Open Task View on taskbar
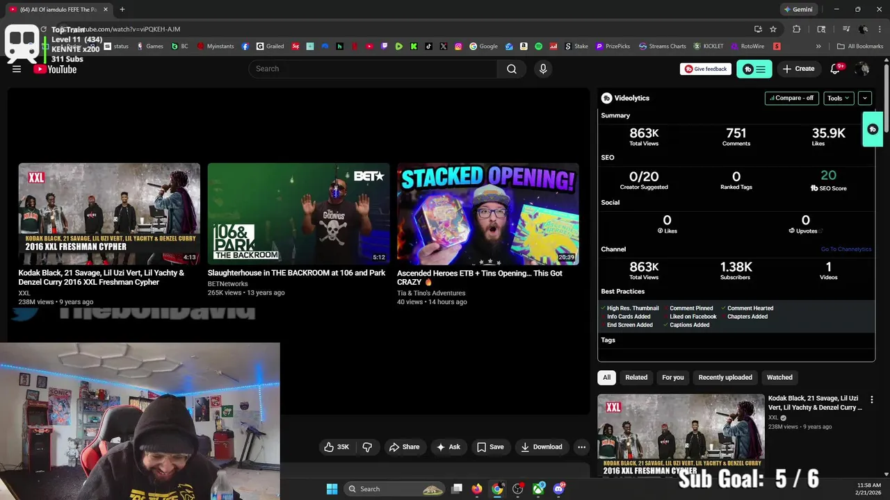 pos(457,489)
